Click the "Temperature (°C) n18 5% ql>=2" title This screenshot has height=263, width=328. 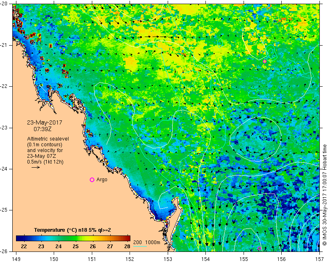pyautogui.click(x=73, y=230)
